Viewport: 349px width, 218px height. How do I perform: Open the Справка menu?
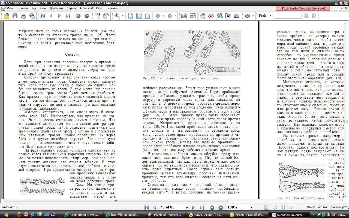click(x=112, y=8)
